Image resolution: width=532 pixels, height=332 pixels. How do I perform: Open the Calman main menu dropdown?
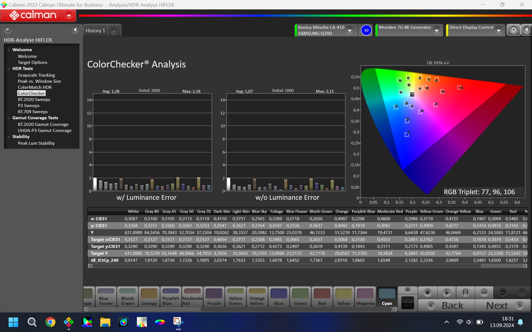(69, 15)
